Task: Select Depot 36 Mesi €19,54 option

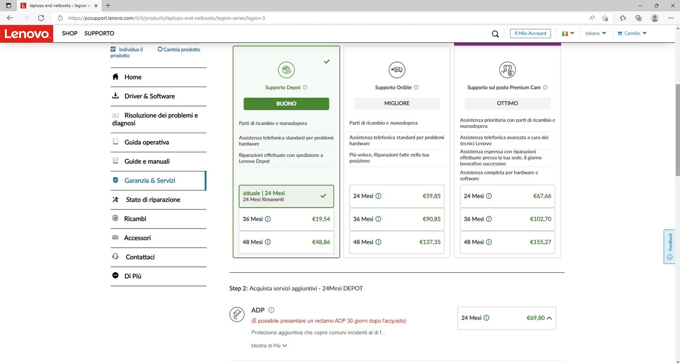Action: [286, 219]
